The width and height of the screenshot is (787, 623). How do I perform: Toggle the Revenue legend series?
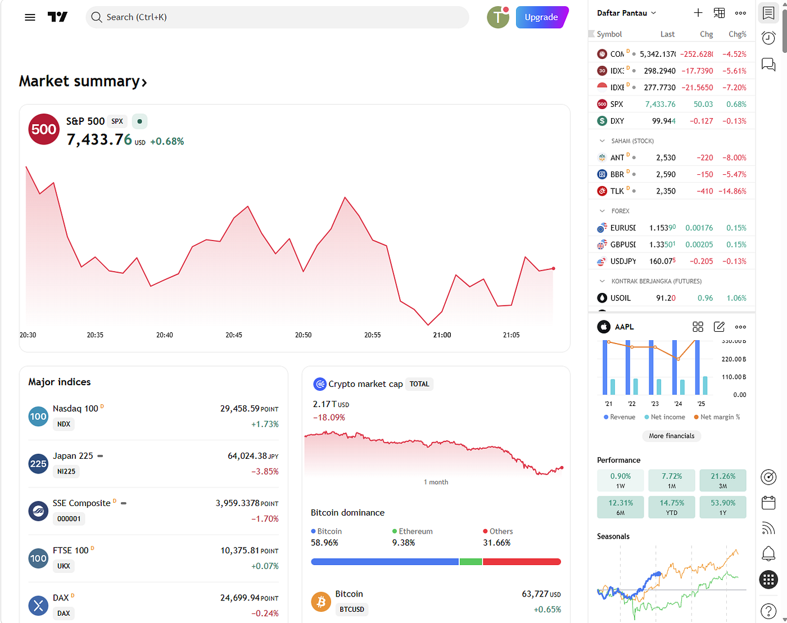point(619,417)
